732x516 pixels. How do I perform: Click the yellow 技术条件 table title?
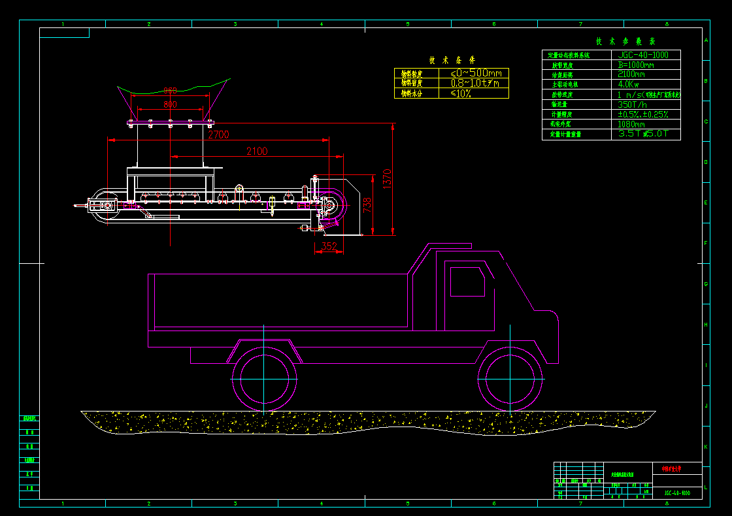[452, 60]
